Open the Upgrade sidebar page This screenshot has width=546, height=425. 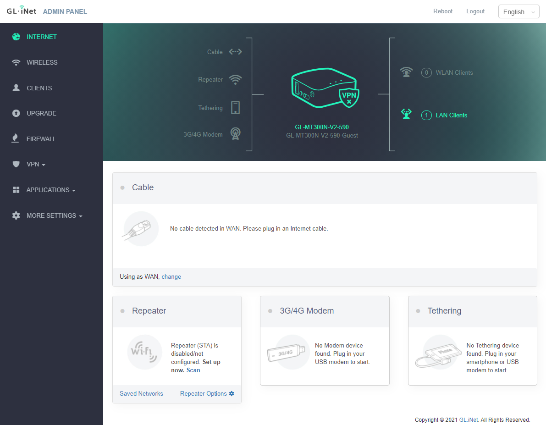pos(41,113)
